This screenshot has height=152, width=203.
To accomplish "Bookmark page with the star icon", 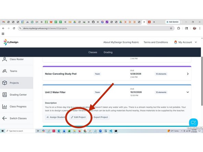I will tap(171, 28).
